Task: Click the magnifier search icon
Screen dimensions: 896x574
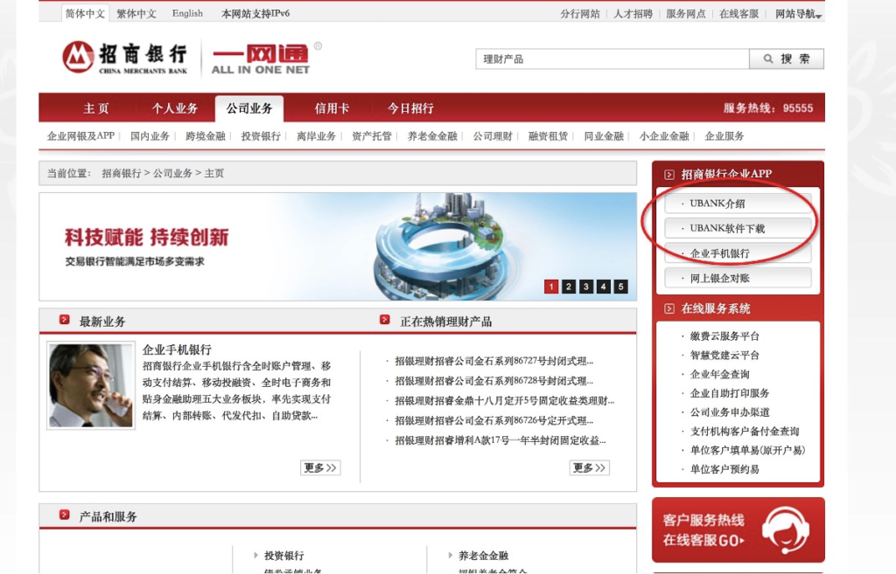Action: [768, 59]
